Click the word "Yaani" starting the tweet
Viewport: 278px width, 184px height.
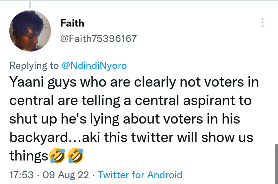pos(26,82)
